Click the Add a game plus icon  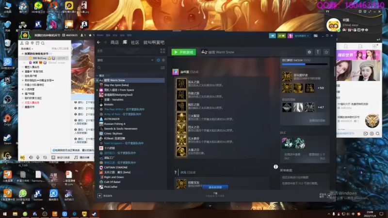(100, 196)
